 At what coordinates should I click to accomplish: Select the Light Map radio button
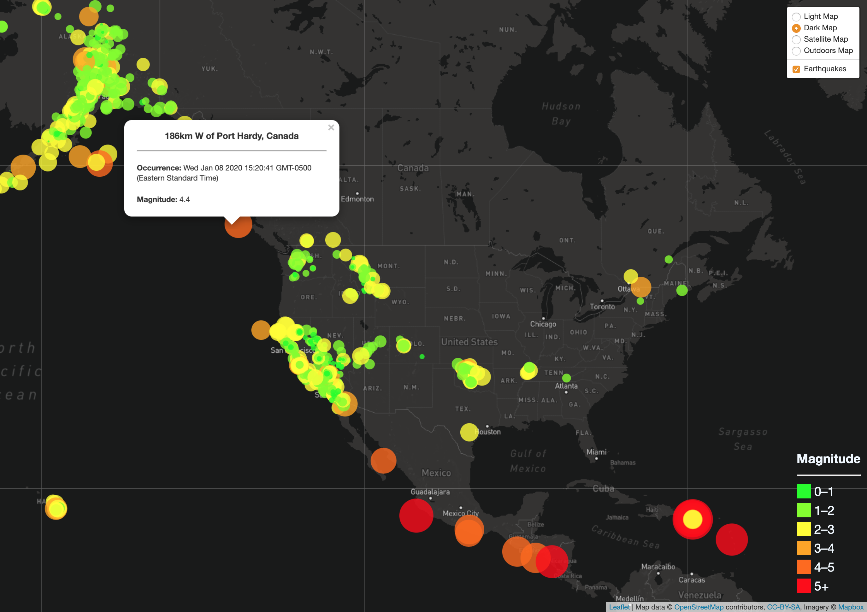pyautogui.click(x=796, y=17)
